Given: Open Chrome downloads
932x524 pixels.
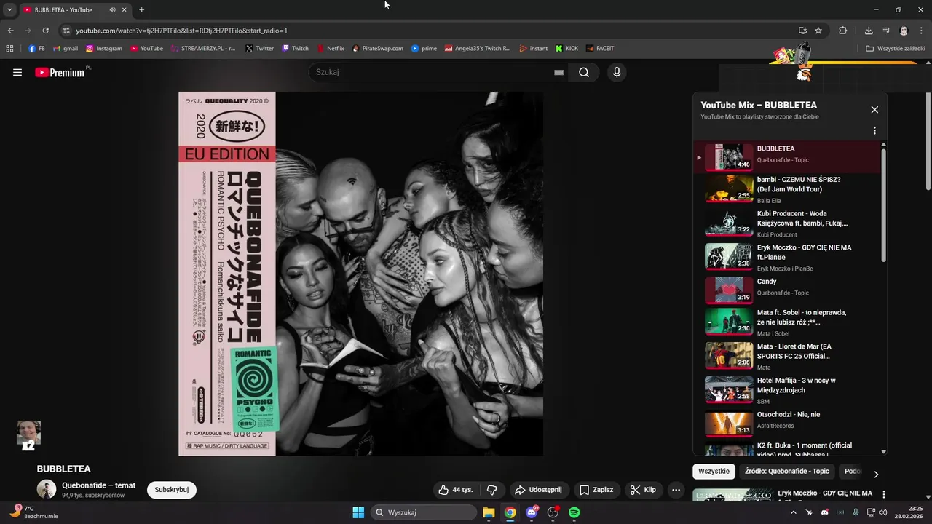Looking at the screenshot, I should (869, 31).
